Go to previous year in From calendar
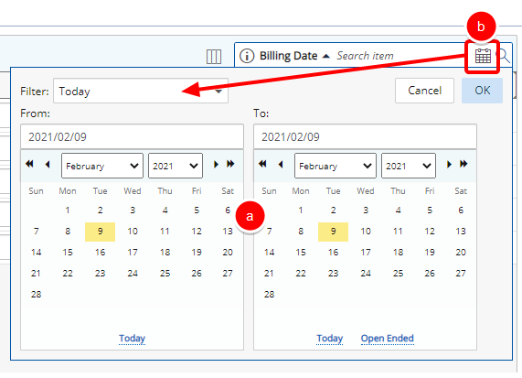This screenshot has width=522, height=378. click(29, 164)
